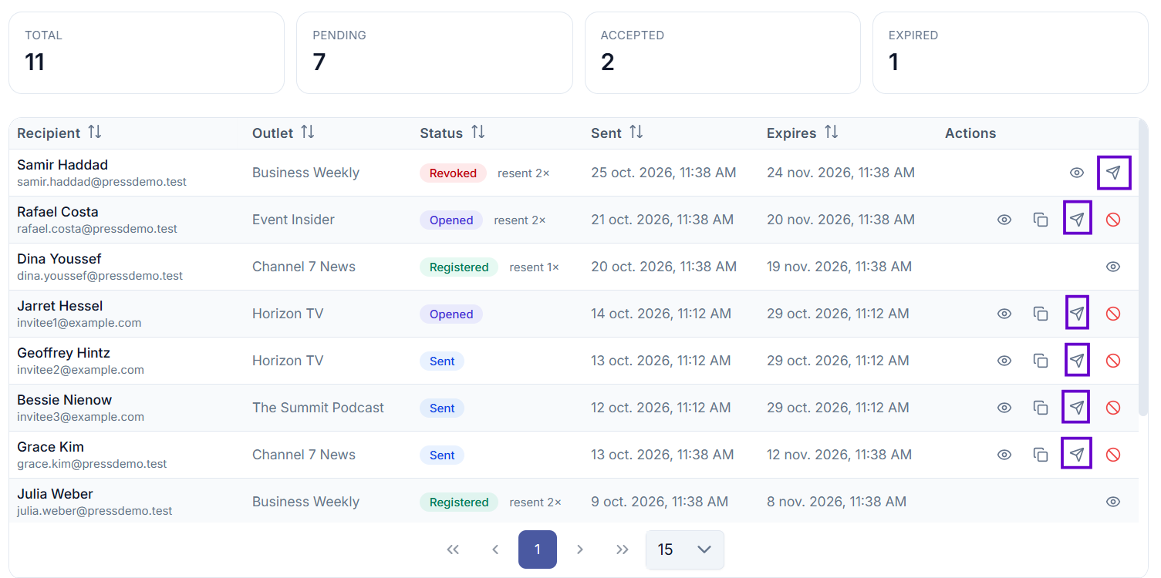Jump to the first page

(453, 549)
